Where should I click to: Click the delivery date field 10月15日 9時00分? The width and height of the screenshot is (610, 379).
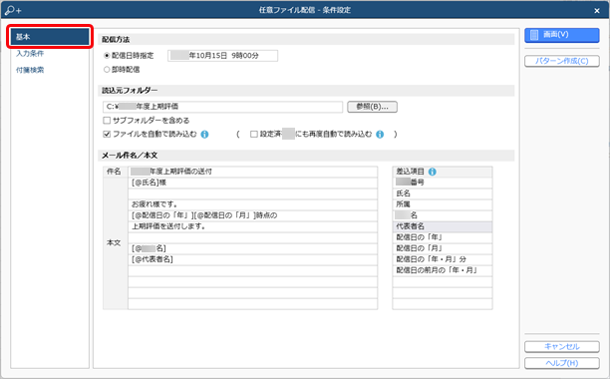click(x=223, y=56)
